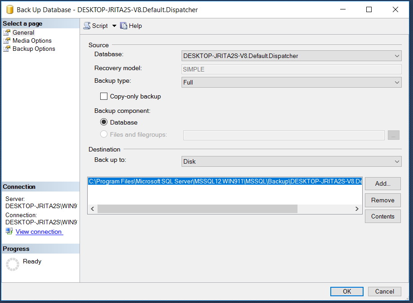Select the backup destination path entry
Image resolution: width=413 pixels, height=303 pixels.
(x=225, y=181)
